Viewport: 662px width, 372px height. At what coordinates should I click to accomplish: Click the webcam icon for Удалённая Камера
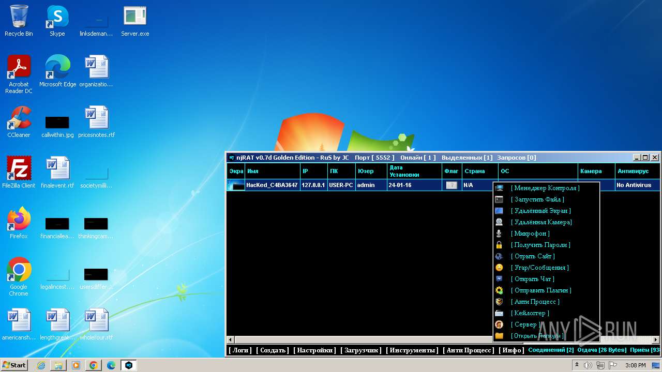click(499, 222)
